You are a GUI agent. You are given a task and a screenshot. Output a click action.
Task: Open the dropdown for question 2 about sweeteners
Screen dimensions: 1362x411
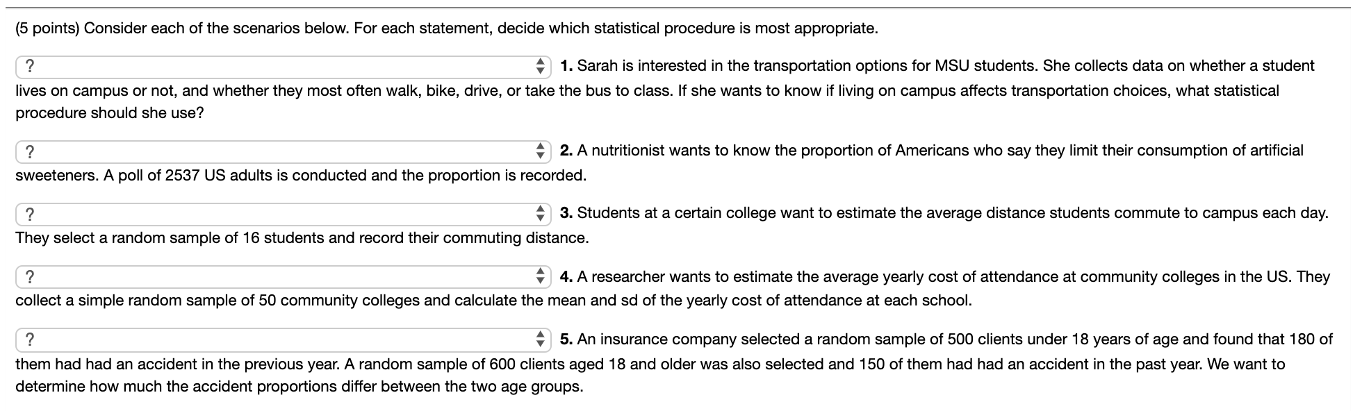[x=278, y=150]
